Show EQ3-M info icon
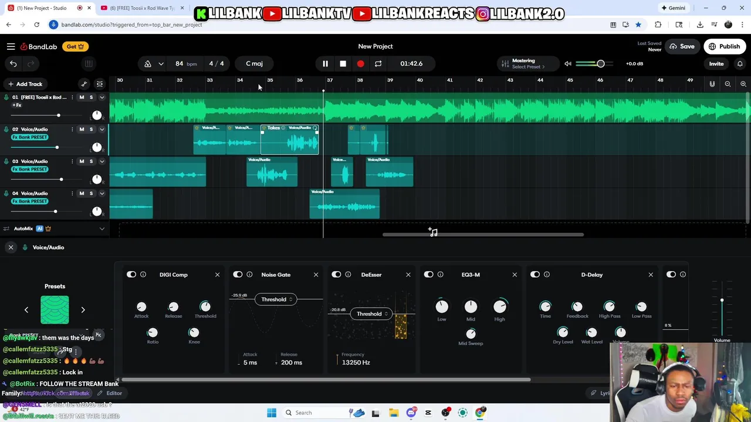 click(x=441, y=274)
